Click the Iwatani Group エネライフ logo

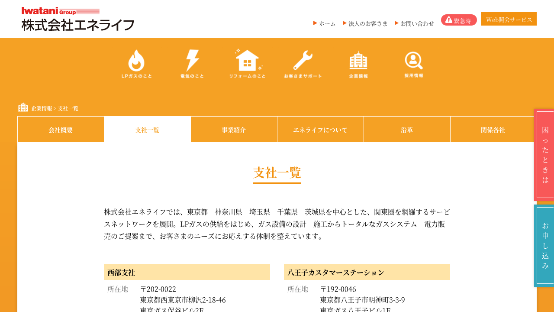[78, 19]
